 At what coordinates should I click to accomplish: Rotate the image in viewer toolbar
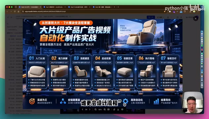click(x=114, y=109)
